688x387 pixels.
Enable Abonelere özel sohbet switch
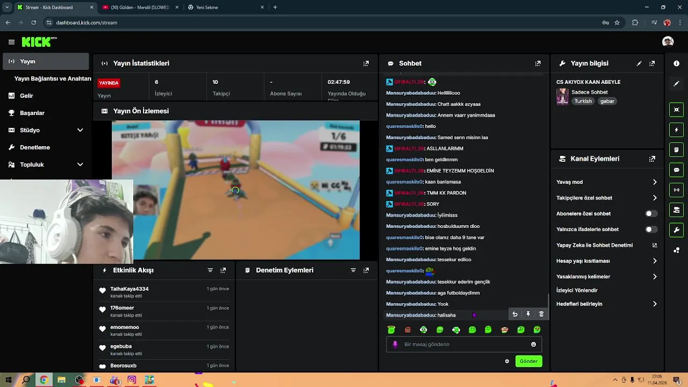(x=651, y=214)
